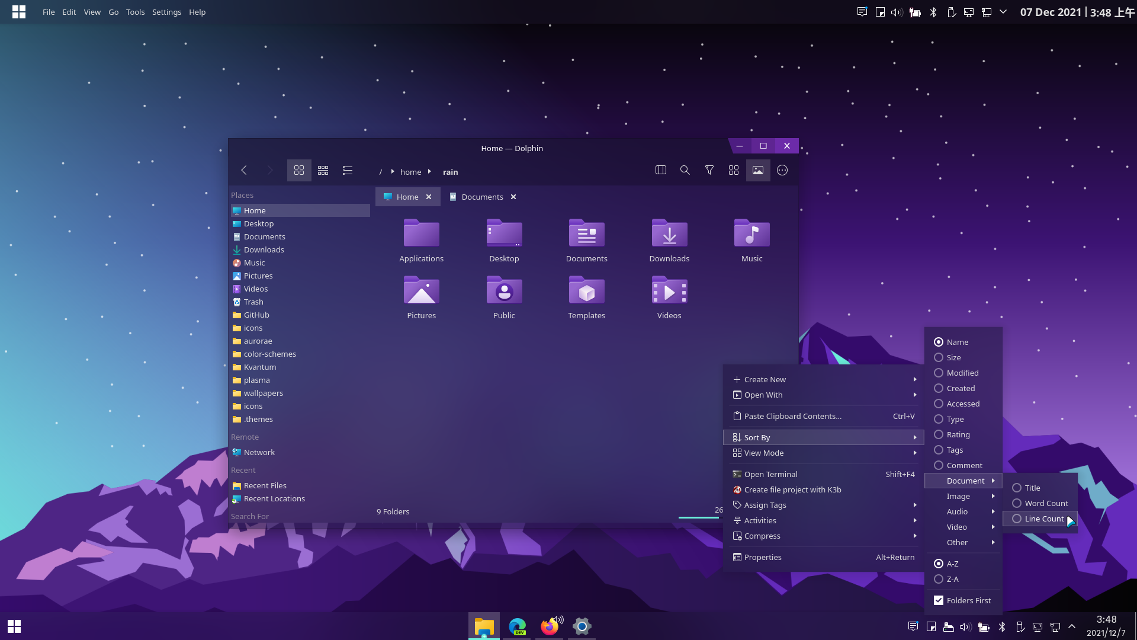Image resolution: width=1137 pixels, height=640 pixels.
Task: Switch to details list view icon
Action: coord(348,171)
